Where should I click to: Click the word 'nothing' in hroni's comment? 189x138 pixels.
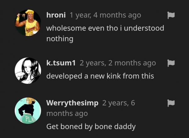[x=60, y=39]
